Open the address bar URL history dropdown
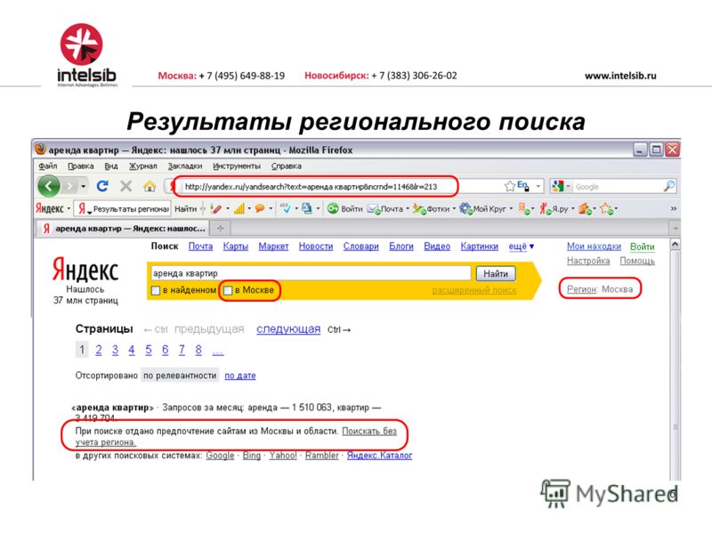 click(x=538, y=186)
